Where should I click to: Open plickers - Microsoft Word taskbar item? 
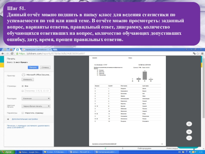(x=81, y=152)
